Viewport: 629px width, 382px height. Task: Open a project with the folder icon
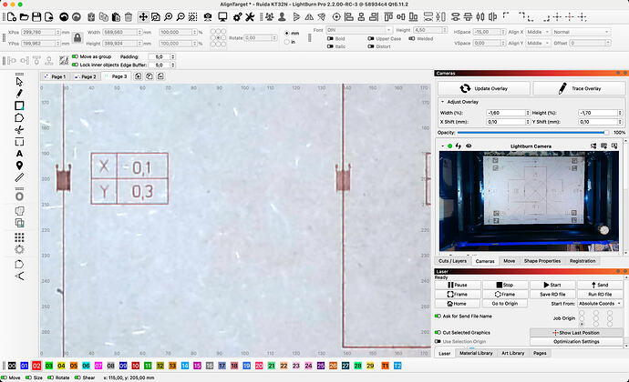point(24,16)
